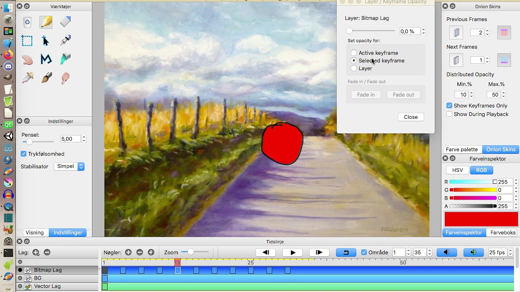Select the Pencil tool
Image resolution: width=520 pixels, height=292 pixels.
click(x=46, y=22)
